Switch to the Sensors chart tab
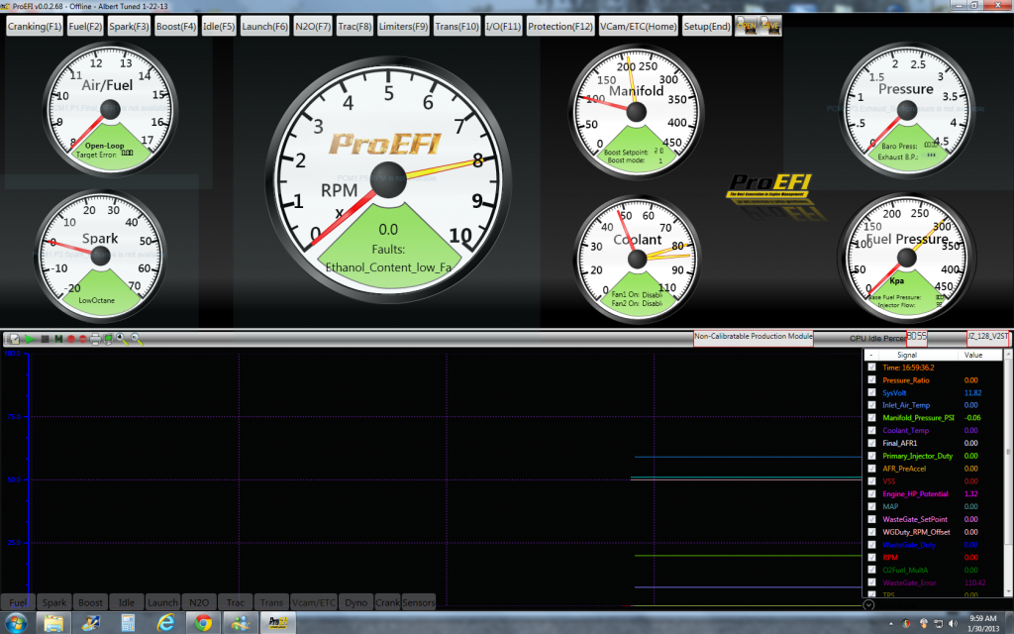The height and width of the screenshot is (634, 1014). point(419,601)
